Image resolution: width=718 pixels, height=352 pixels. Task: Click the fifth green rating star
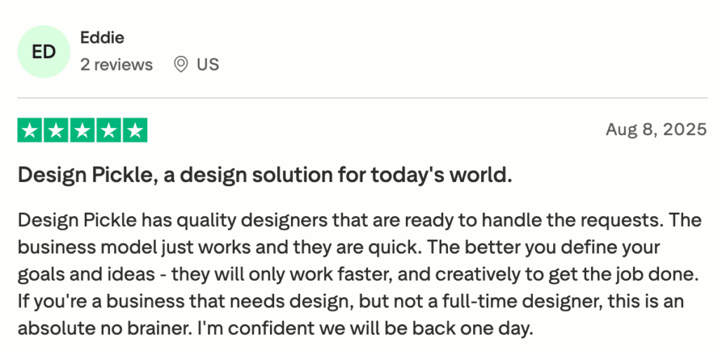[134, 130]
